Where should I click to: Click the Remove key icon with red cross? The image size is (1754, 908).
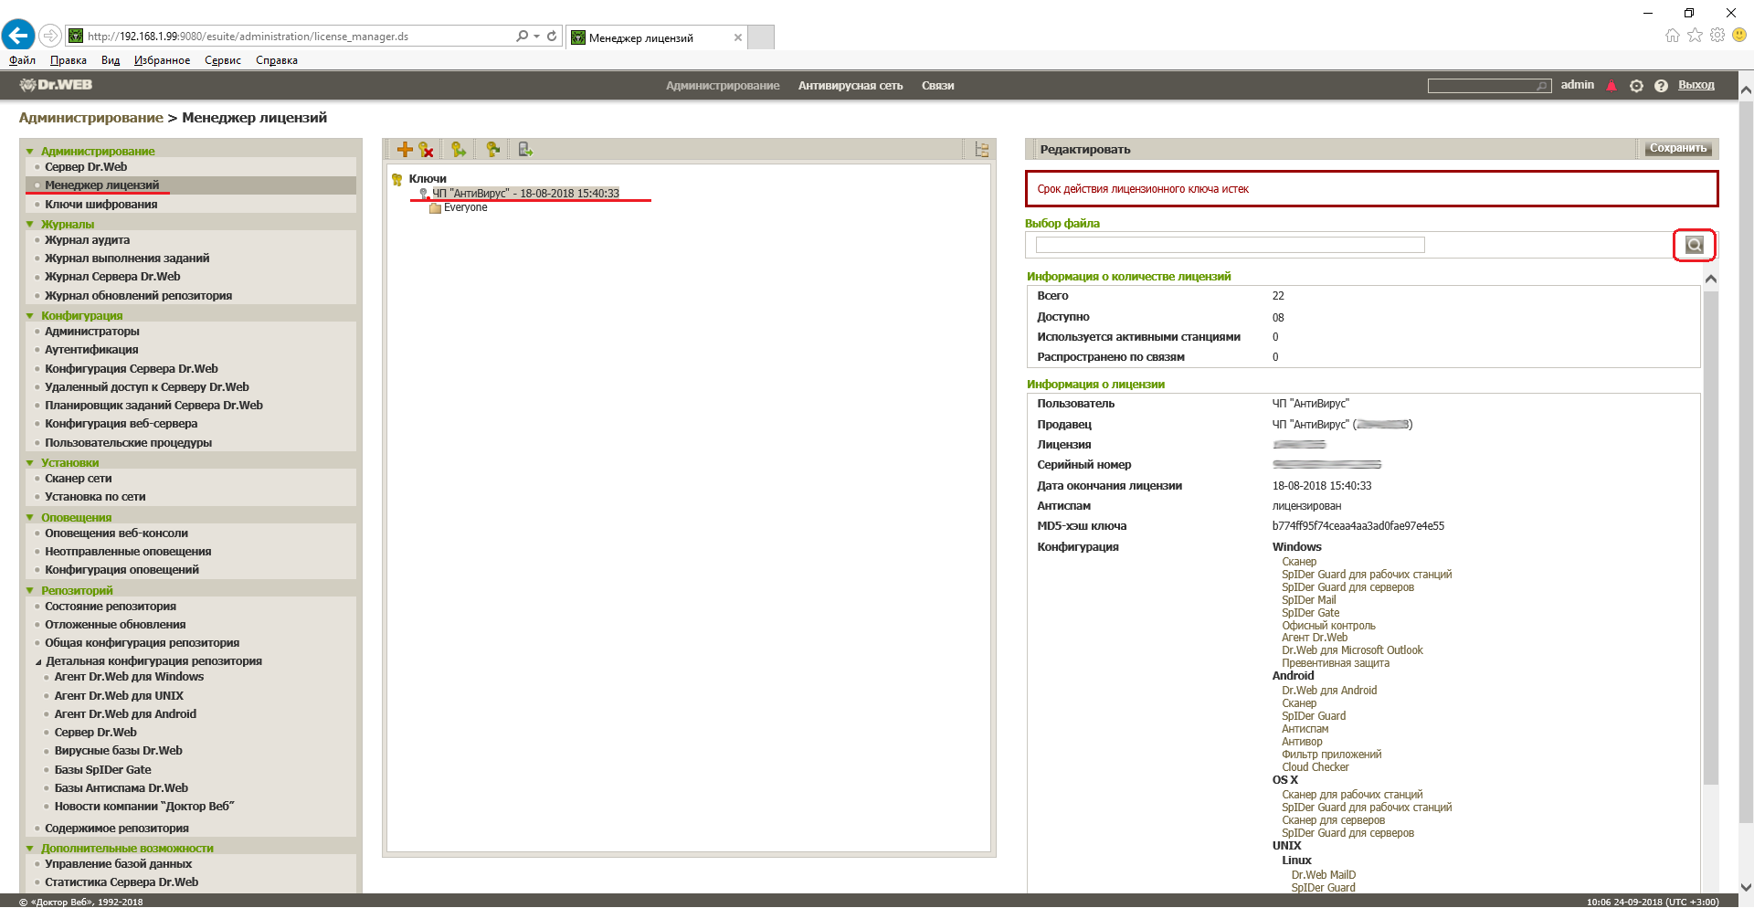coord(426,149)
